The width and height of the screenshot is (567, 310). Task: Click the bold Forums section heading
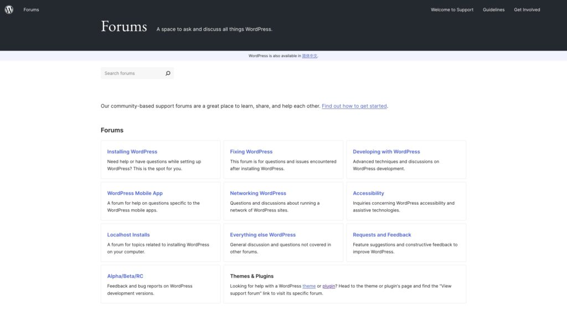tap(112, 130)
